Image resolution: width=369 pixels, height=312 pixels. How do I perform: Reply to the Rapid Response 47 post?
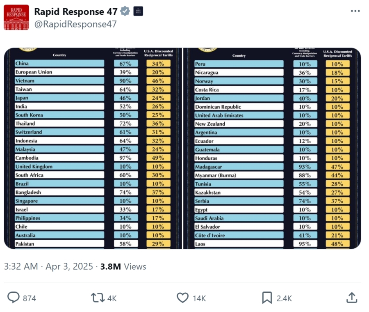14,298
